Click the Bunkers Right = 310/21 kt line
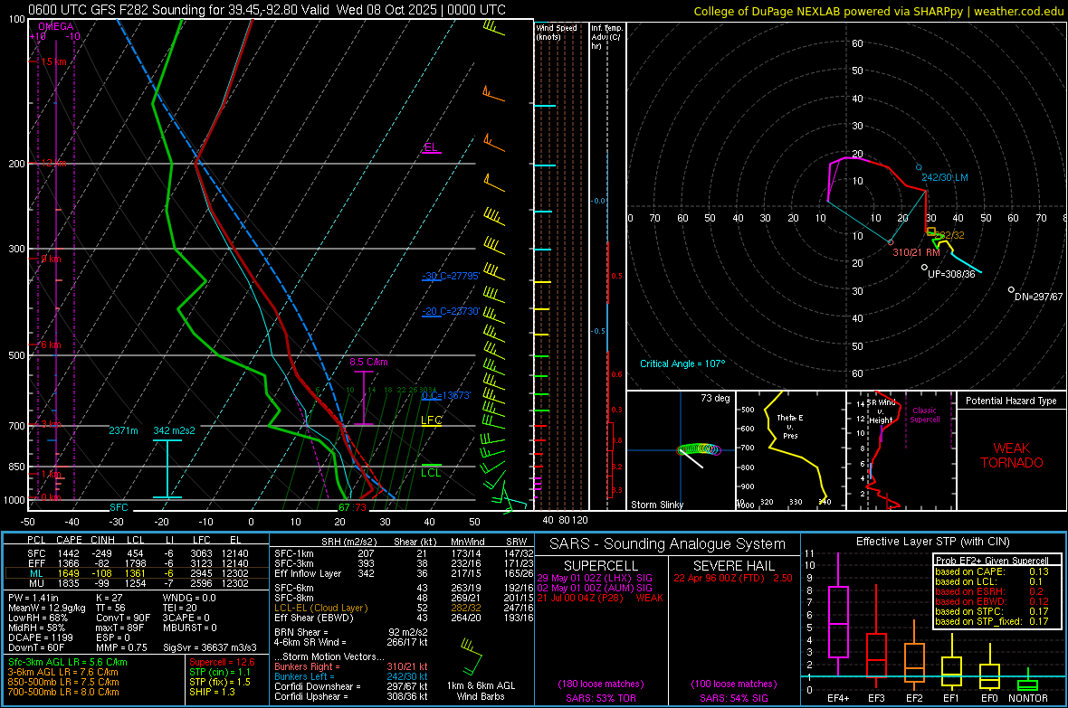Image resolution: width=1068 pixels, height=708 pixels. coord(351,666)
